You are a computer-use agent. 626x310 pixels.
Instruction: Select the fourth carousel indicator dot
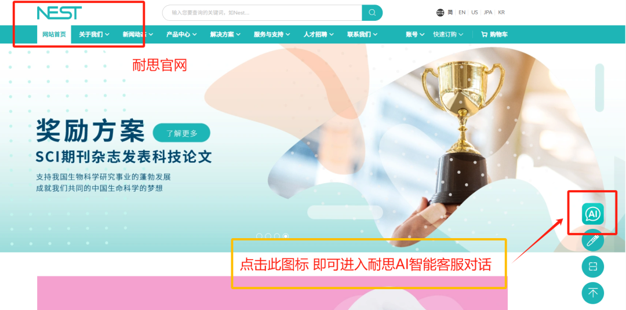click(286, 236)
